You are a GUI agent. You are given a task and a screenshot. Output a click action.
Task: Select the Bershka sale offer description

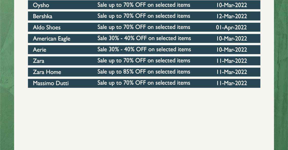pos(144,16)
